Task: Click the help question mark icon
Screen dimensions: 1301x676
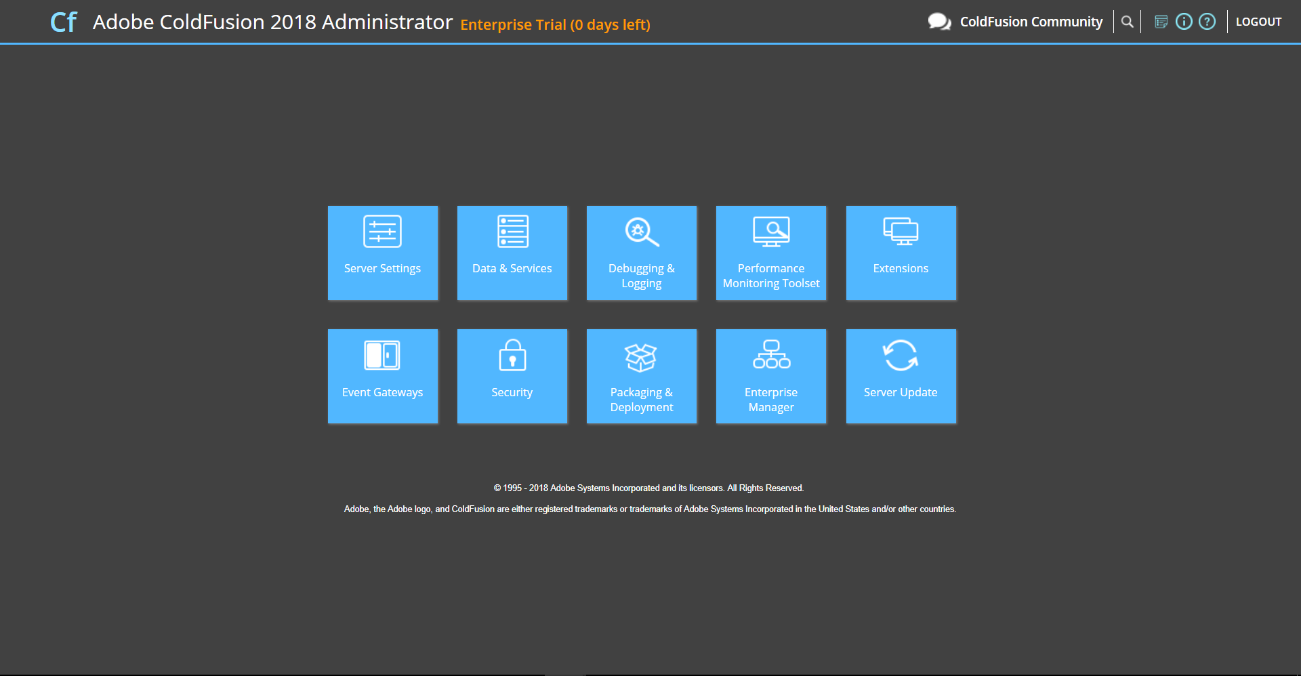Action: click(x=1207, y=22)
